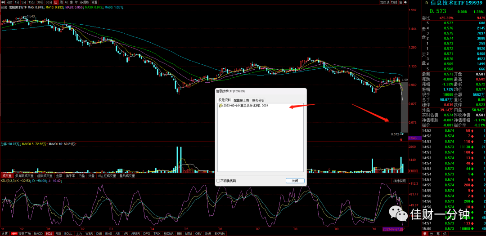Viewport: 486px width, 236px height.
Task: Select the 5分 period
Action: click(x=23, y=2)
